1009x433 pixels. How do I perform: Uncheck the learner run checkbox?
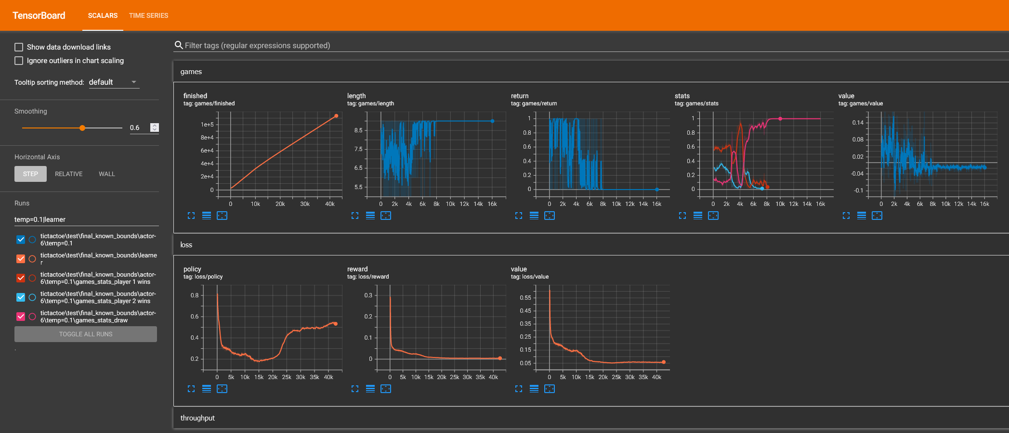[x=21, y=259]
